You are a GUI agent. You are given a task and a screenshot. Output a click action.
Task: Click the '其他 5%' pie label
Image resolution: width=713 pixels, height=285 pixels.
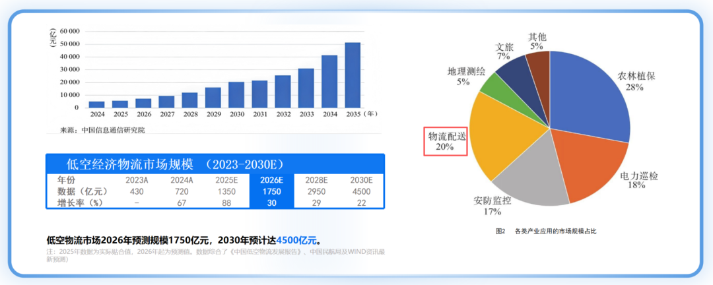point(538,40)
